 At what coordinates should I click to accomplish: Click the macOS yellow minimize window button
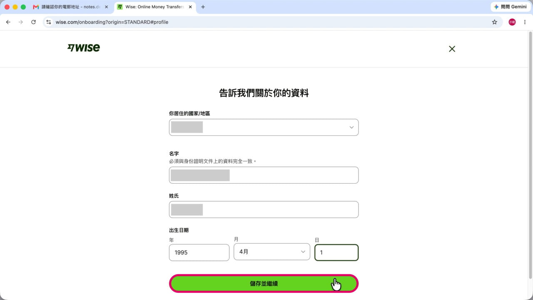click(x=15, y=7)
